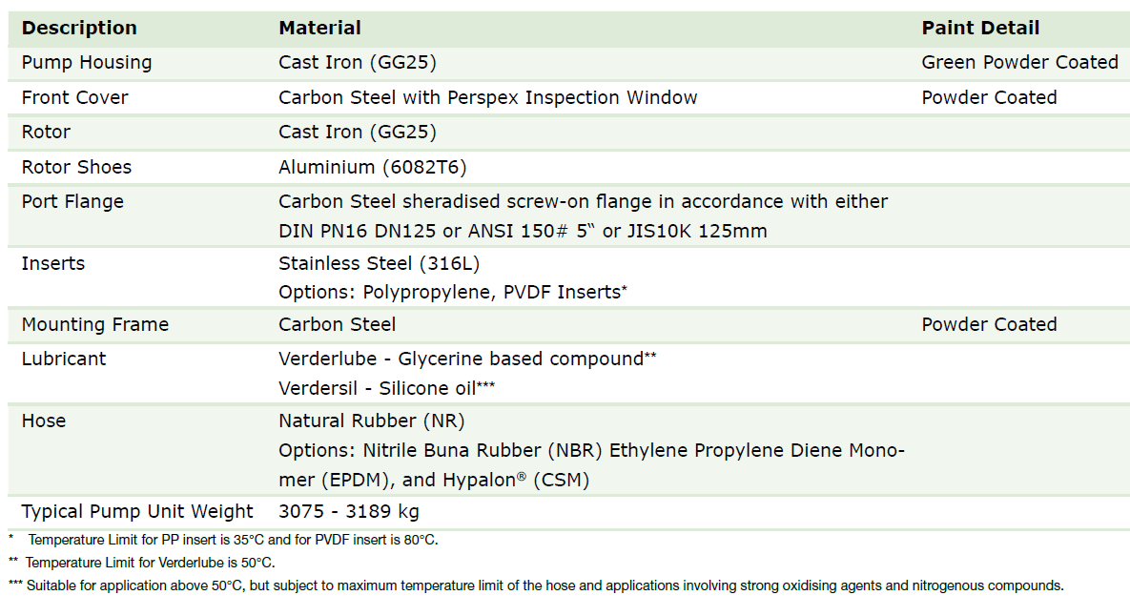Viewport: 1130px width, 616px height.
Task: Select the Rotor Shoes row label
Action: [x=76, y=168]
